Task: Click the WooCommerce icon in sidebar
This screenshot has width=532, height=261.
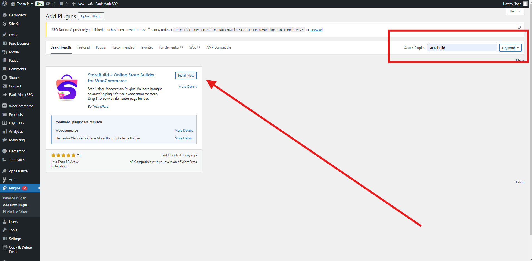Action: click(4, 106)
